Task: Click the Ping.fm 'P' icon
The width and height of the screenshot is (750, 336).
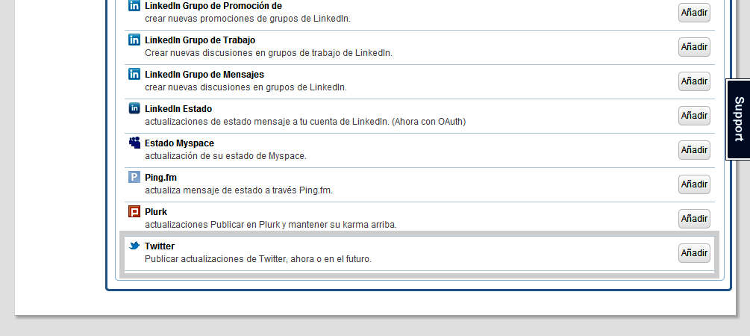Action: click(134, 177)
